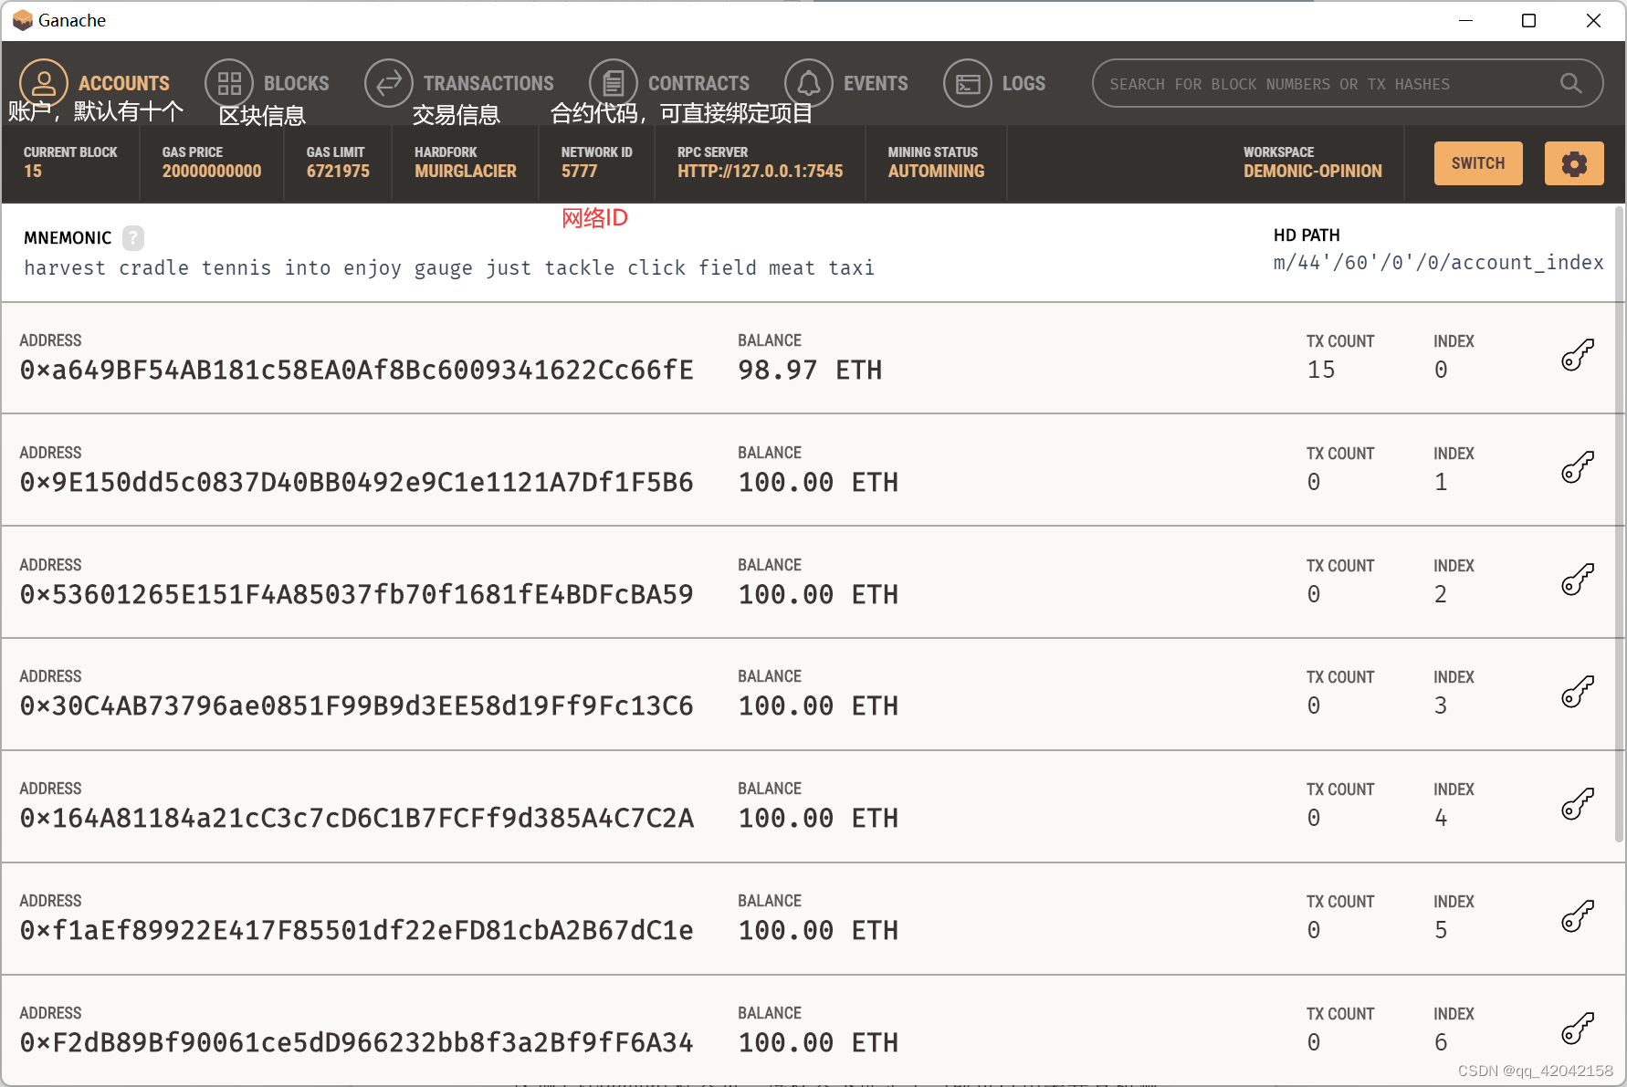Click the TX count value 15
This screenshot has width=1627, height=1087.
pyautogui.click(x=1320, y=370)
